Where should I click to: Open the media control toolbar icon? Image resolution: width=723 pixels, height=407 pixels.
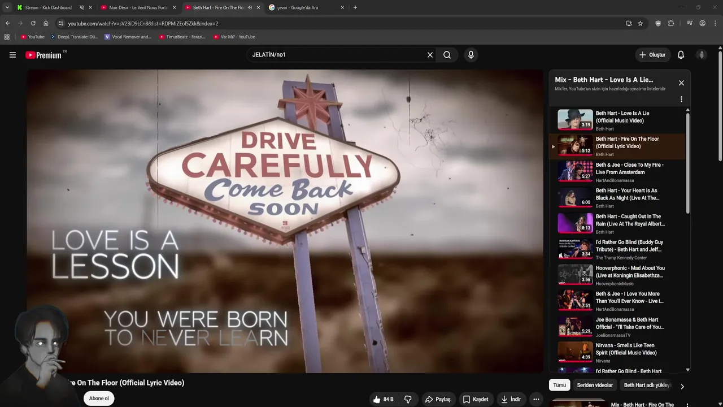(690, 23)
